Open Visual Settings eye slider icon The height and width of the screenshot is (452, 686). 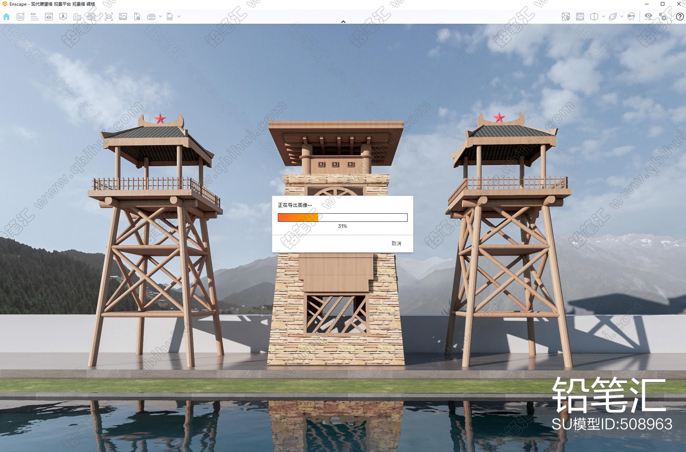[648, 17]
